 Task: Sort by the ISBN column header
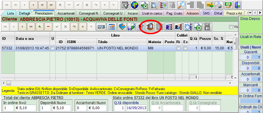(x=81, y=42)
